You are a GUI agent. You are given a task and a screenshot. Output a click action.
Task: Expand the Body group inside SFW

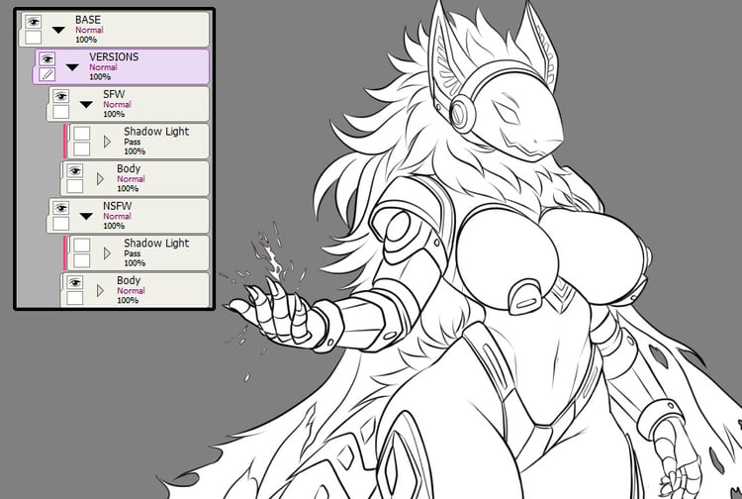(100, 178)
